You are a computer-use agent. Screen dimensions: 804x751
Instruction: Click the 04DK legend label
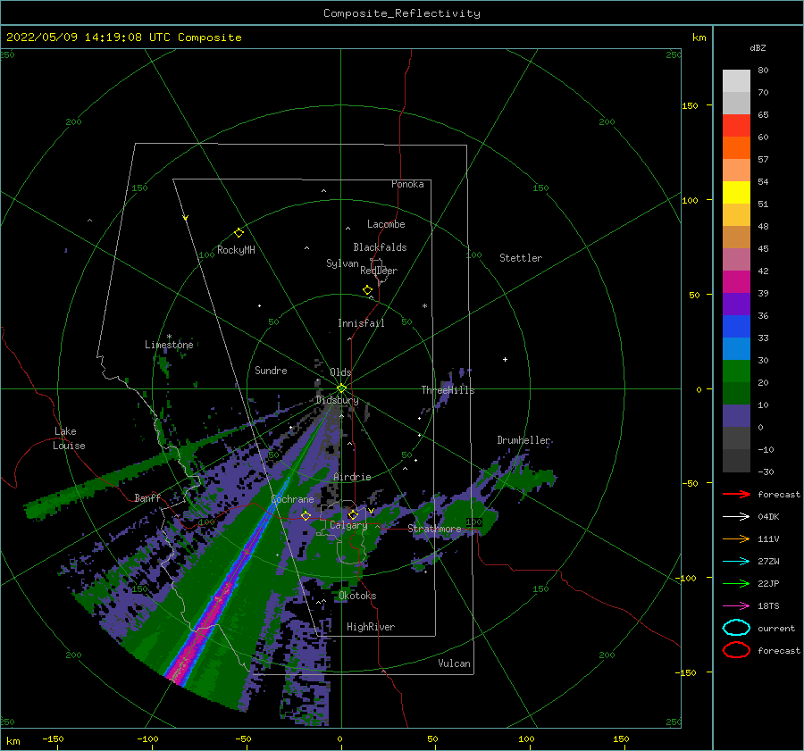[x=768, y=516]
